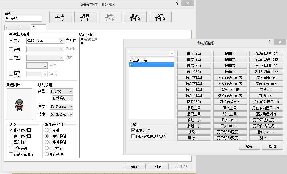Screen dimensions: 287x174
Task: Click the 移动路线... button in 移动规则
Action: (x=62, y=98)
